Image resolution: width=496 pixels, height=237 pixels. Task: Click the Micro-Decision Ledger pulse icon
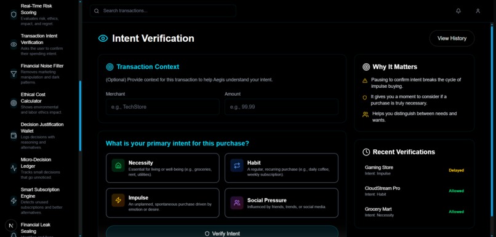[14, 168]
